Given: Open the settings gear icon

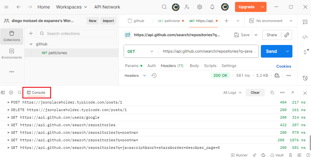Looking at the screenshot, I should [200, 7].
